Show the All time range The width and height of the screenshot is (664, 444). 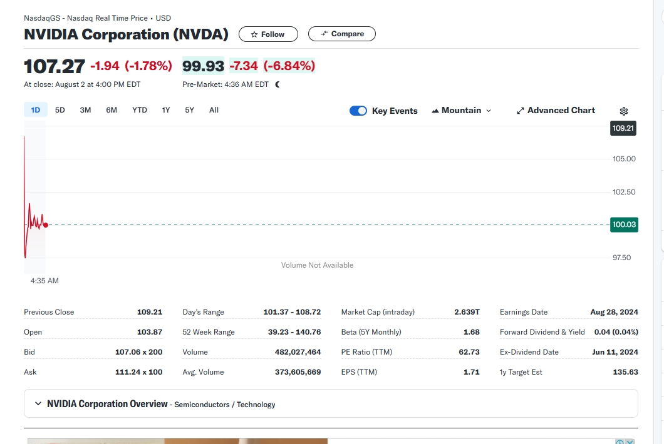(x=214, y=110)
